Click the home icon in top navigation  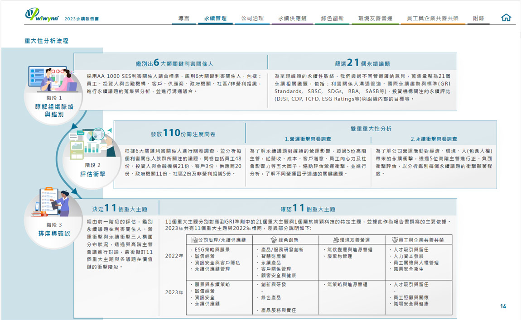(506, 18)
